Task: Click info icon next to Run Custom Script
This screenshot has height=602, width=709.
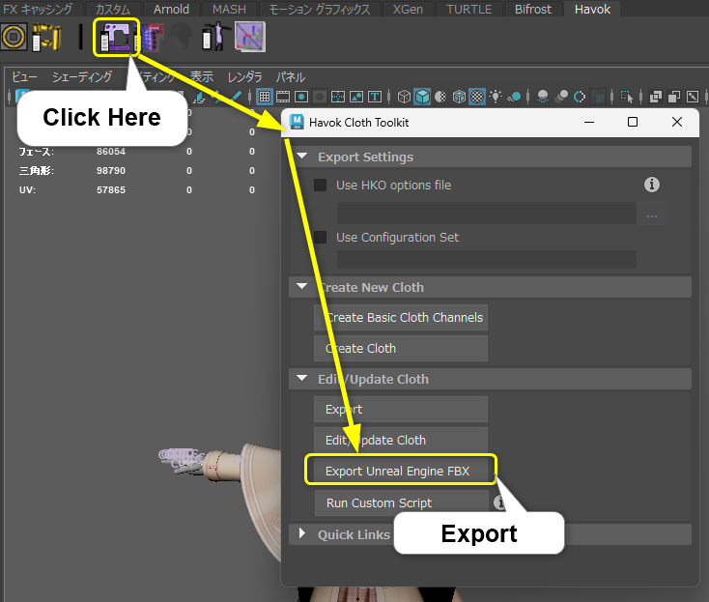Action: pyautogui.click(x=499, y=502)
